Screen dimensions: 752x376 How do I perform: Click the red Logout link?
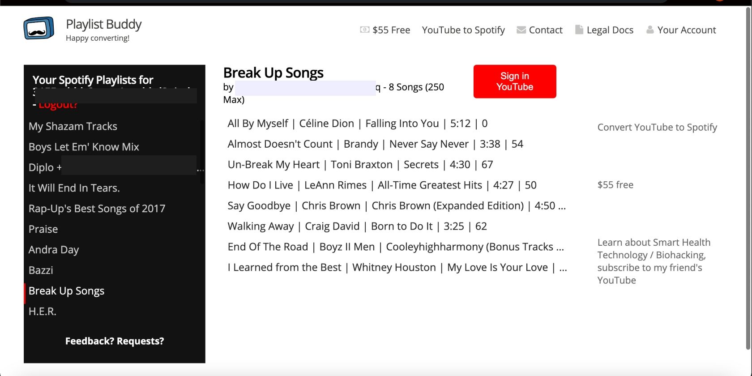[58, 107]
